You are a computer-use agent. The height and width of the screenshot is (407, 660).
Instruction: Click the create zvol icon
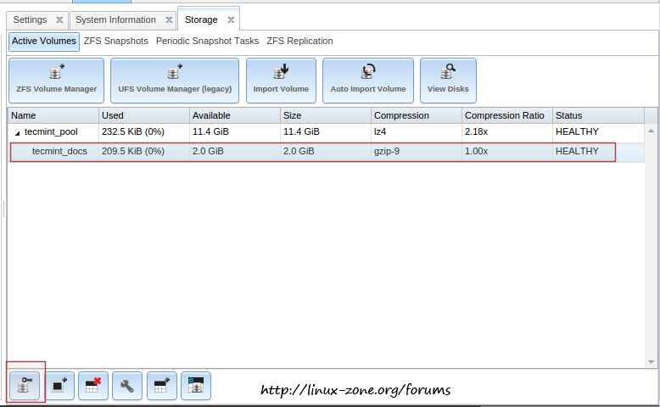click(196, 386)
